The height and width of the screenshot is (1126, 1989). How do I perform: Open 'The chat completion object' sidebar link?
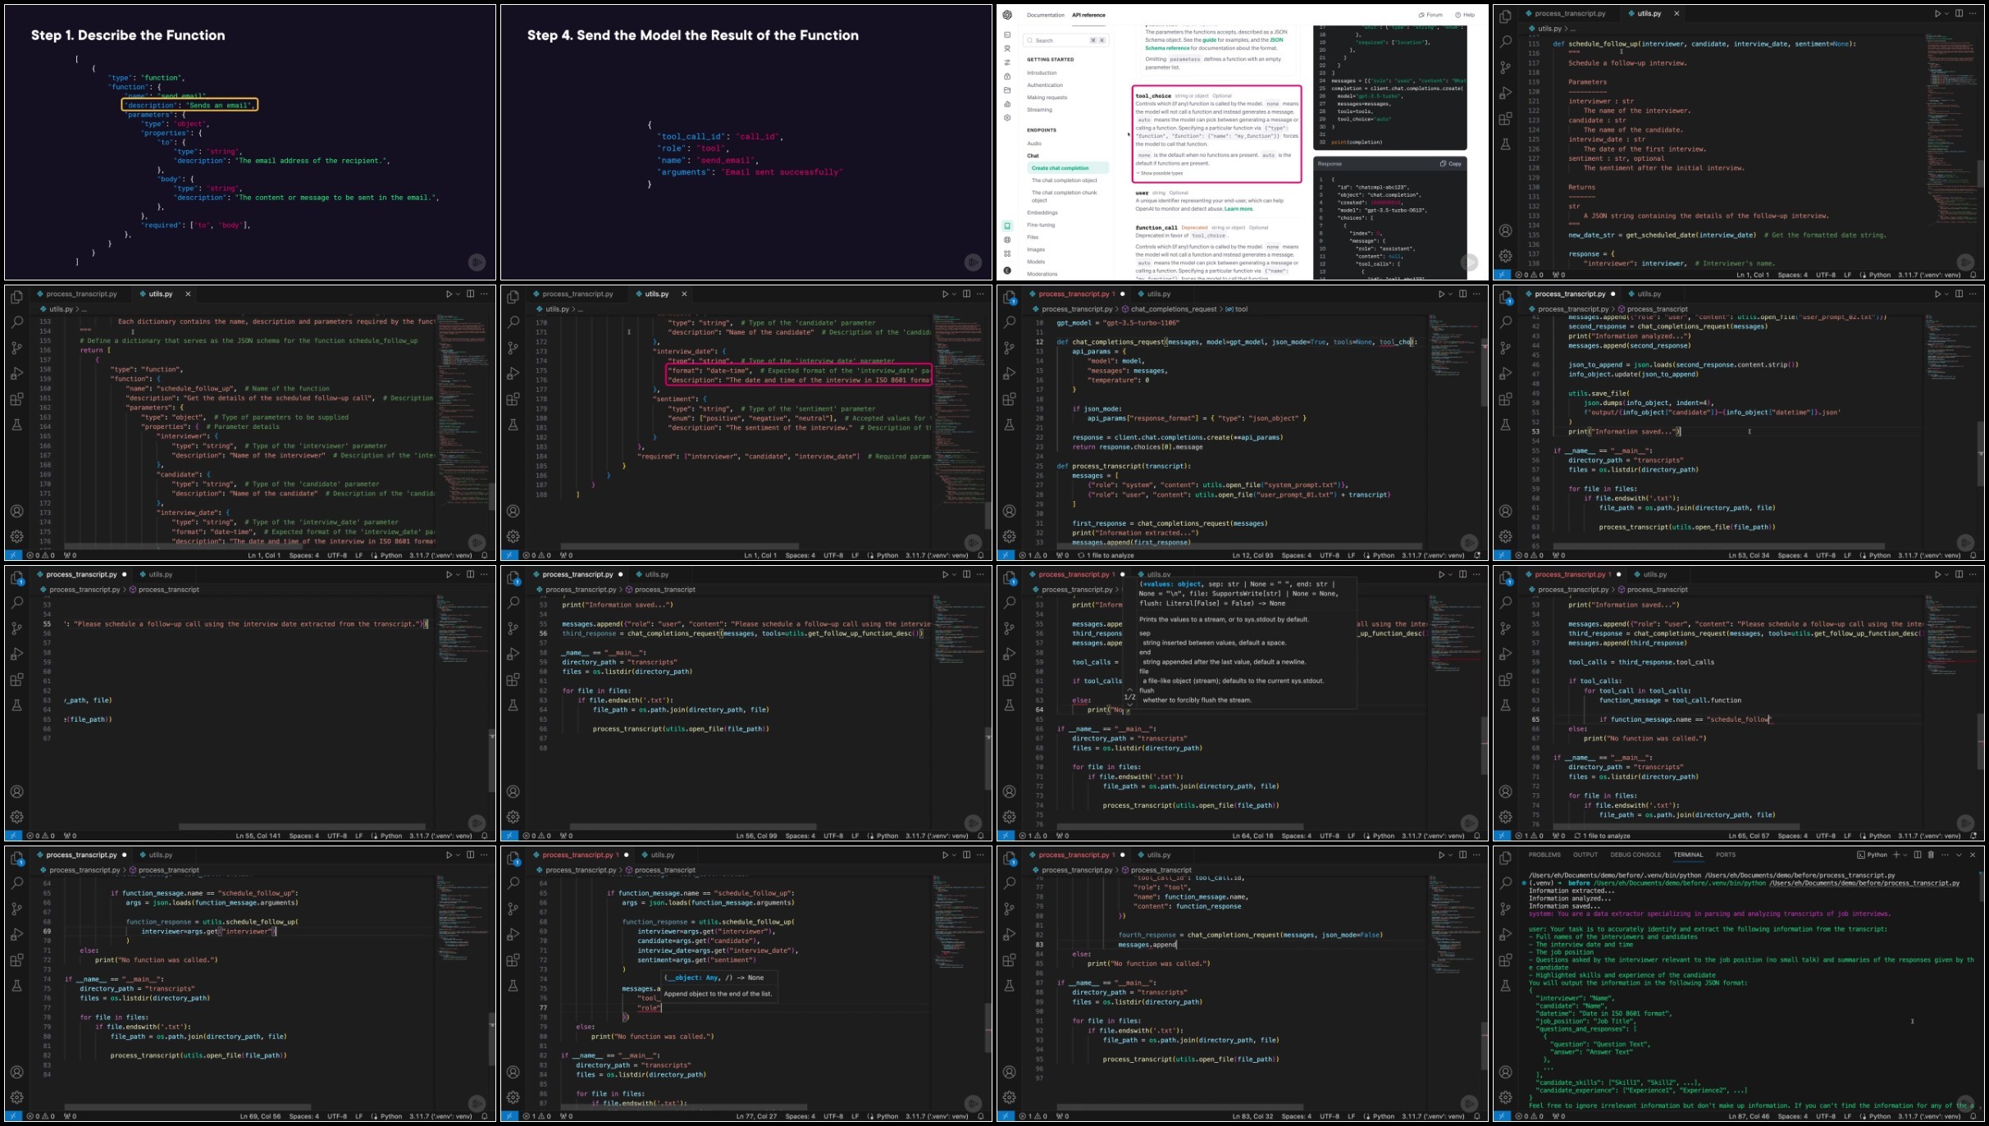coord(1064,180)
